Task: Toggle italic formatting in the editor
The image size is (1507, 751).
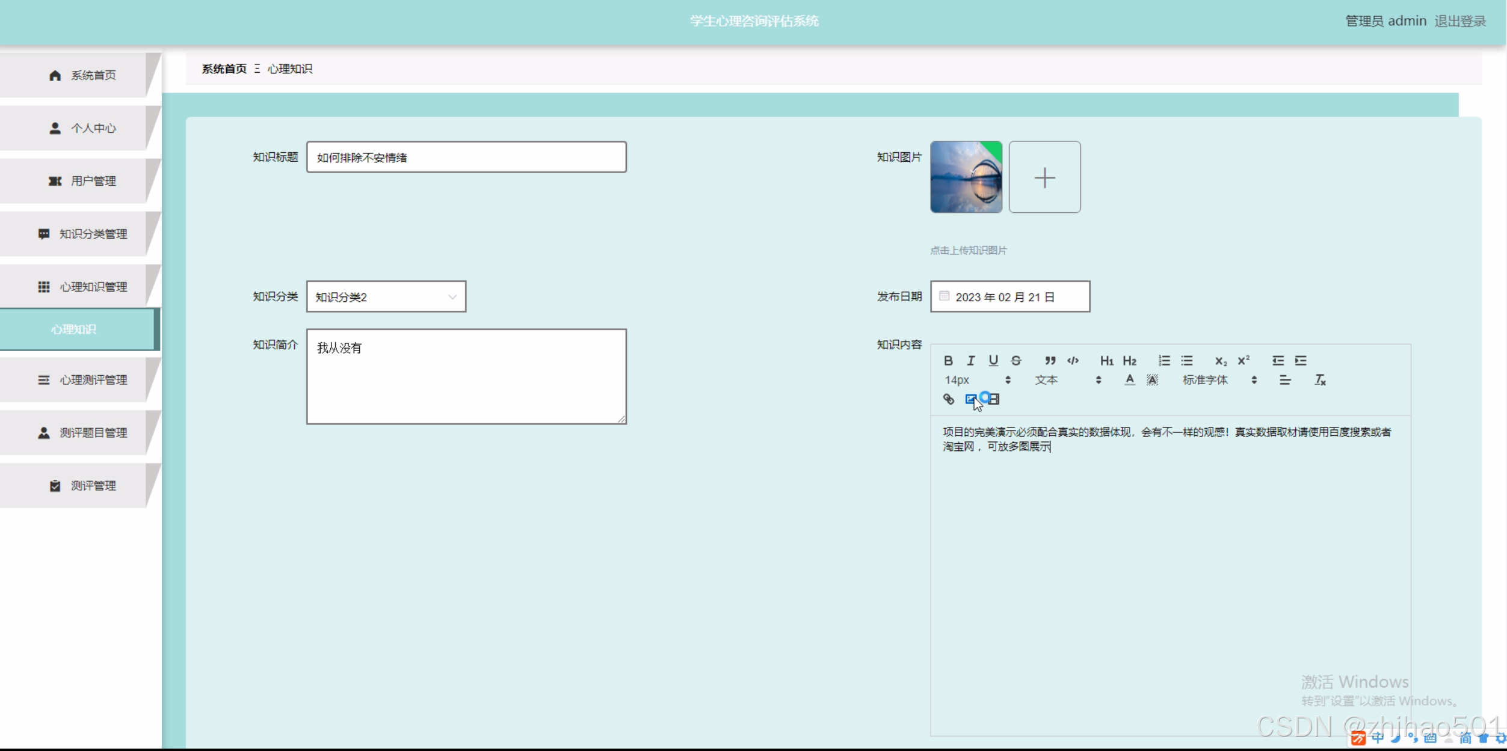Action: [970, 361]
